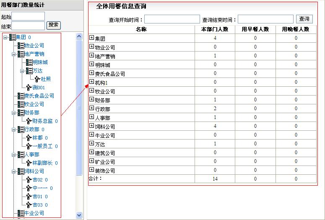Collapse the 饲料公司 tree node
Image resolution: width=325 pixels, height=220 pixels.
[x=14, y=171]
